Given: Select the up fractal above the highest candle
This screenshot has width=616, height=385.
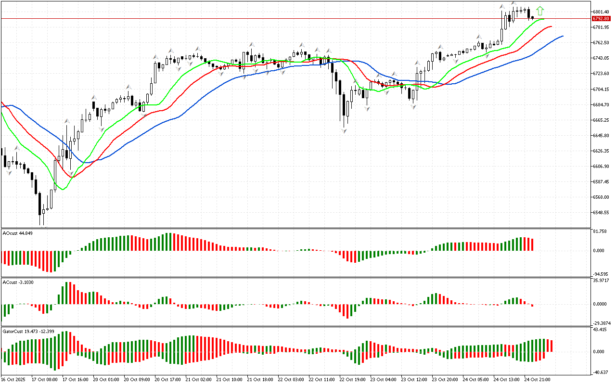Looking at the screenshot, I should [x=513, y=3].
